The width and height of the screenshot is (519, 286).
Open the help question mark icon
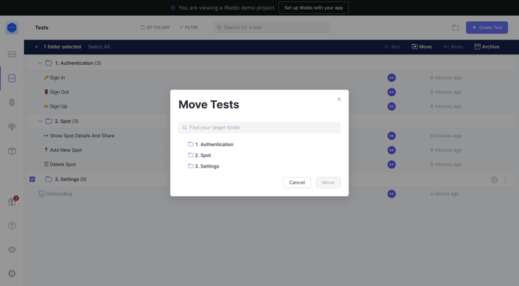pos(12,226)
